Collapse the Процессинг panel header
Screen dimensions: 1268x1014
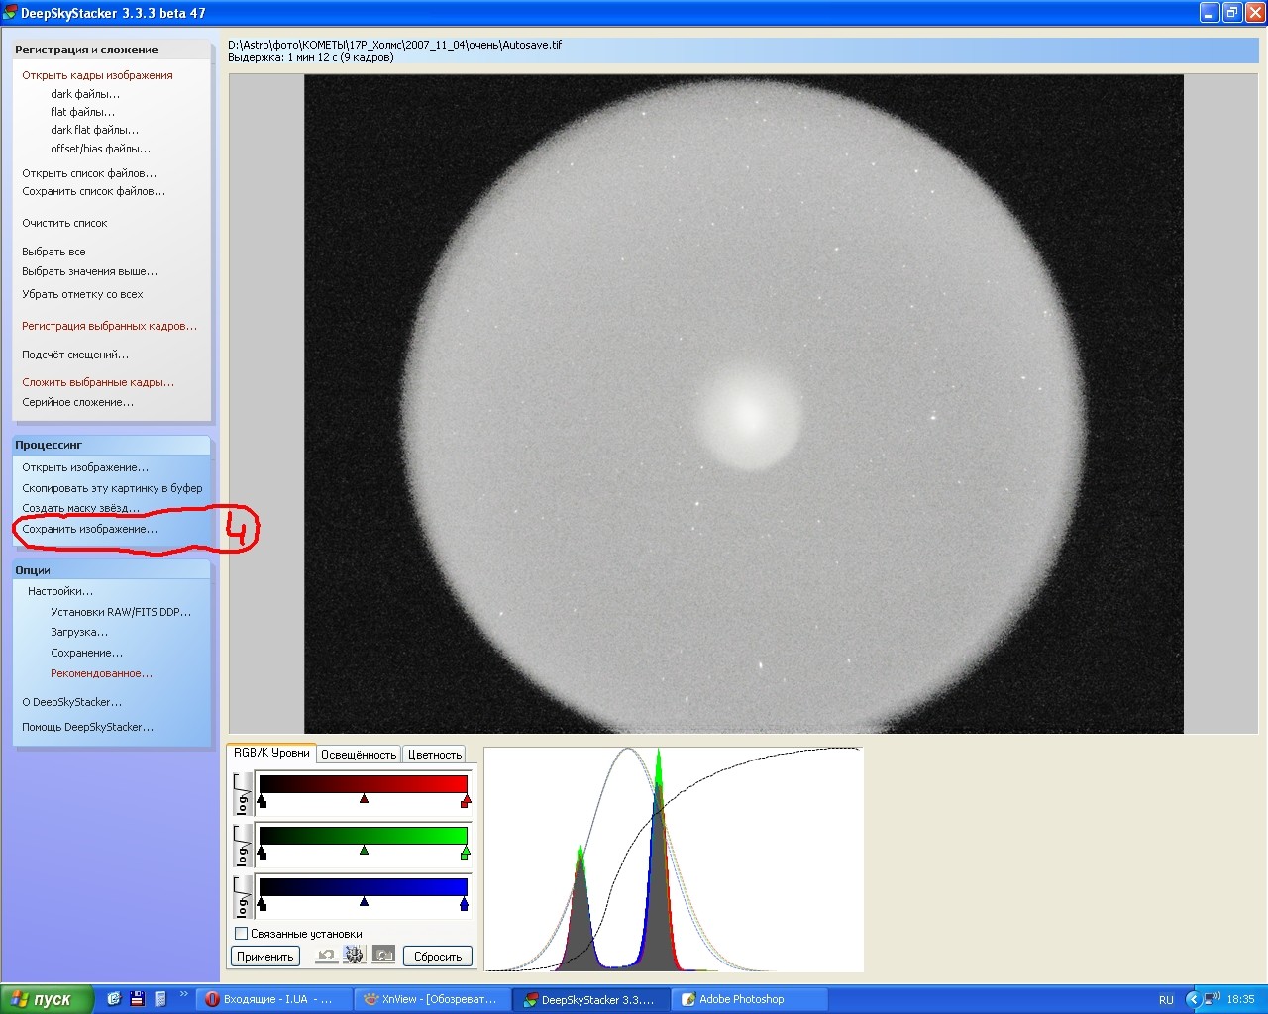[x=111, y=445]
